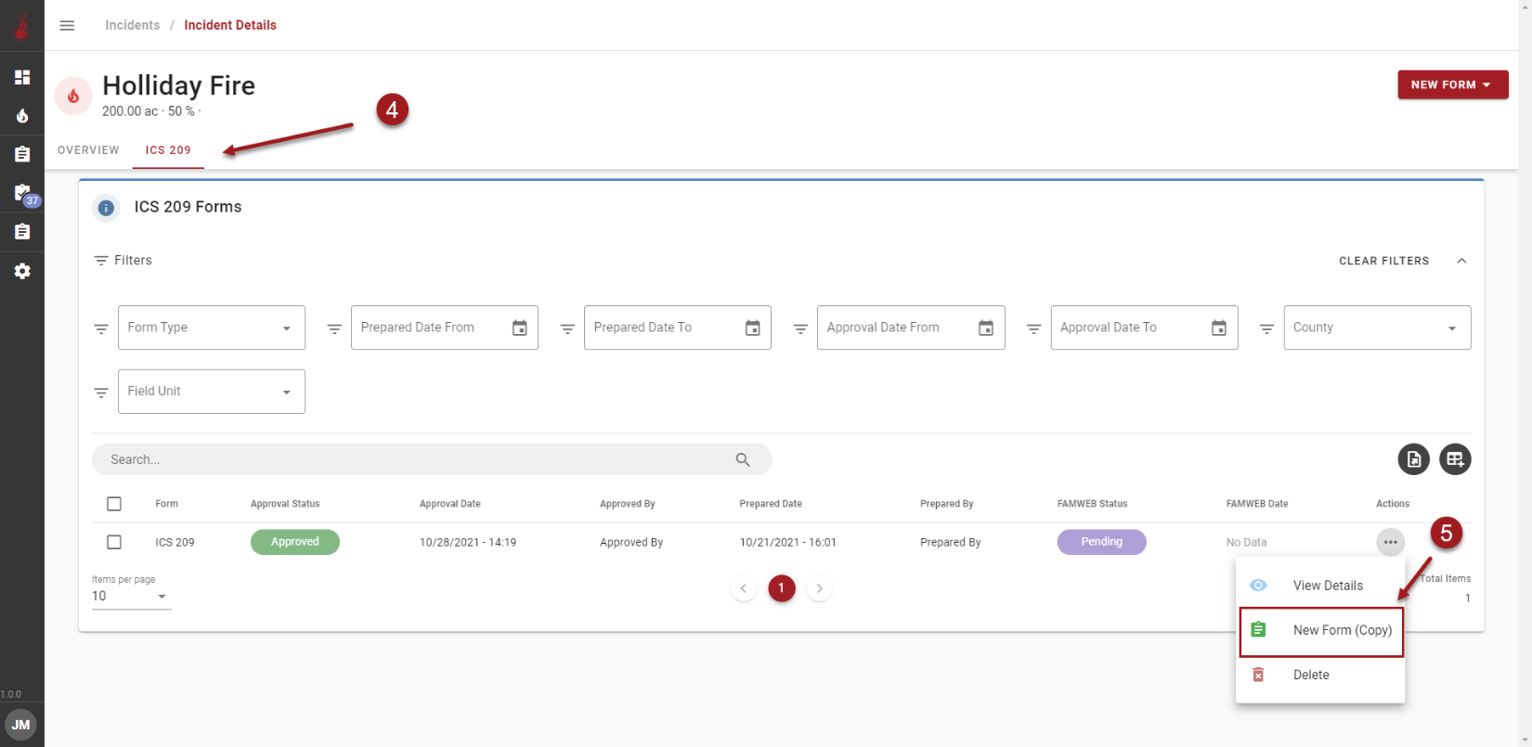The width and height of the screenshot is (1532, 747).
Task: Click the table columns icon button
Action: coord(1455,459)
